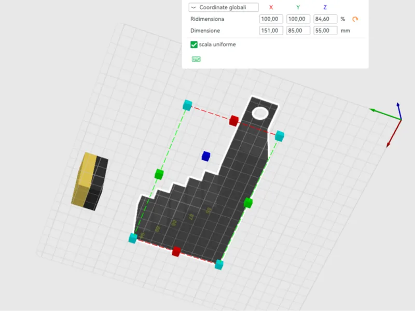The image size is (415, 311).
Task: Click the red X column header
Action: 271,7
